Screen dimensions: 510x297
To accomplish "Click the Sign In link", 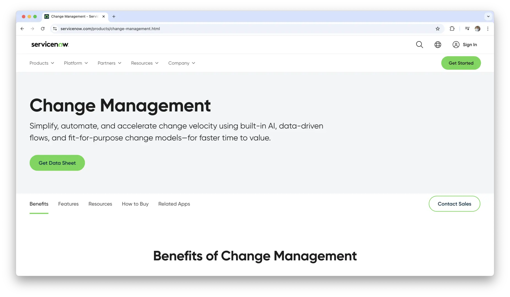I will click(x=470, y=45).
